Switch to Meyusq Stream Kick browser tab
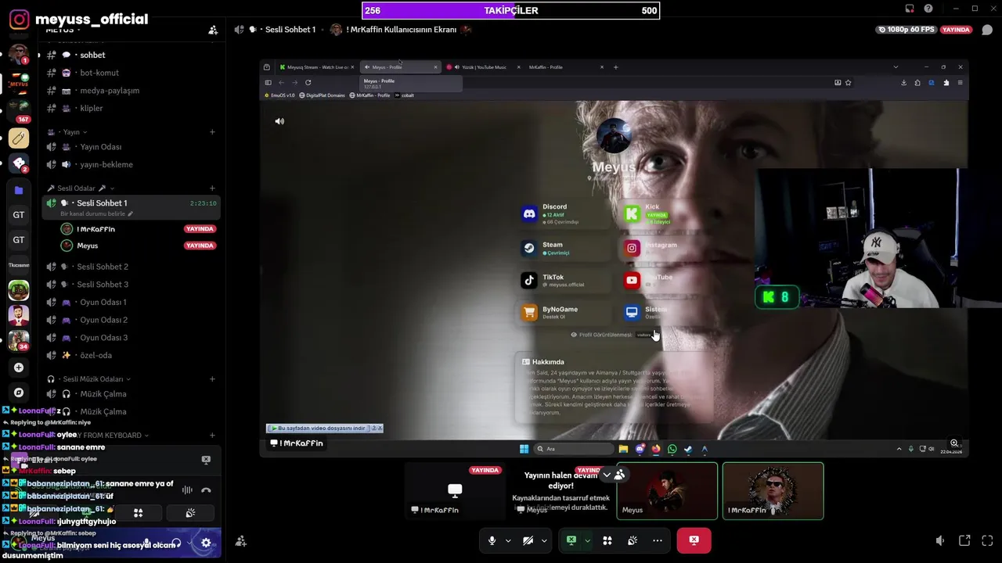The width and height of the screenshot is (1002, 563). click(x=317, y=67)
